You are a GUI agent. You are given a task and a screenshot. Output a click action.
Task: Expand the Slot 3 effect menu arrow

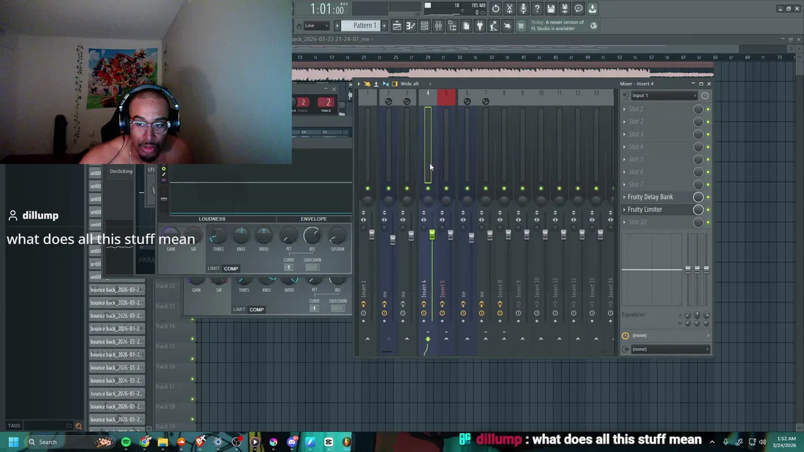point(624,134)
